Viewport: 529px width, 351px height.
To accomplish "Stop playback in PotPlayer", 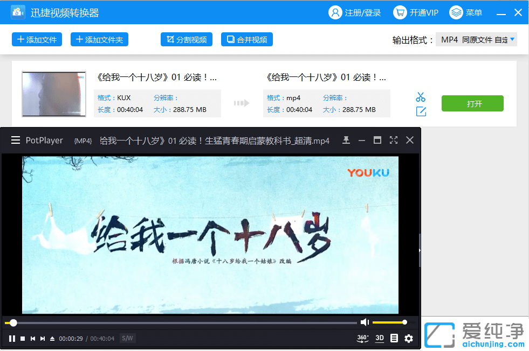I will coord(23,339).
